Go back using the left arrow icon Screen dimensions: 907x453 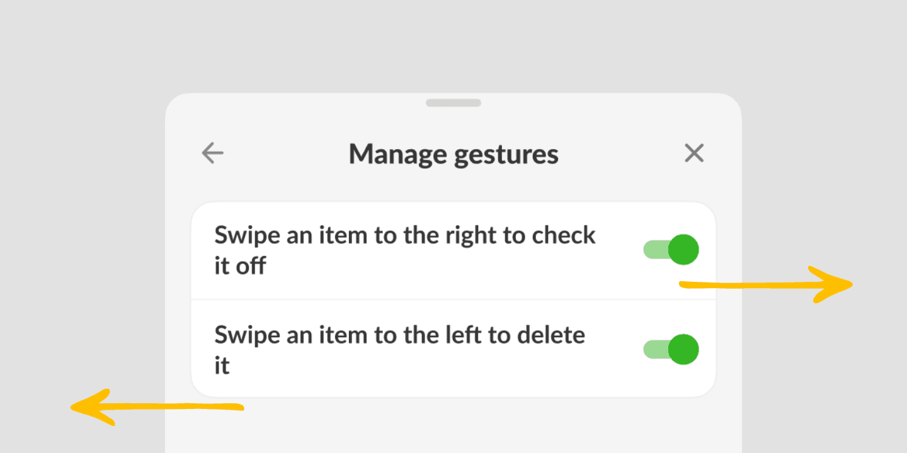(x=212, y=153)
